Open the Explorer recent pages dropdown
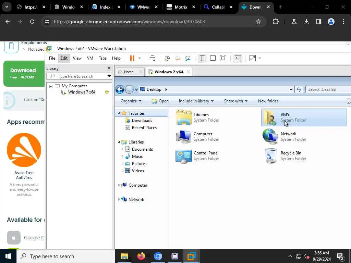The image size is (351, 263). (x=136, y=90)
